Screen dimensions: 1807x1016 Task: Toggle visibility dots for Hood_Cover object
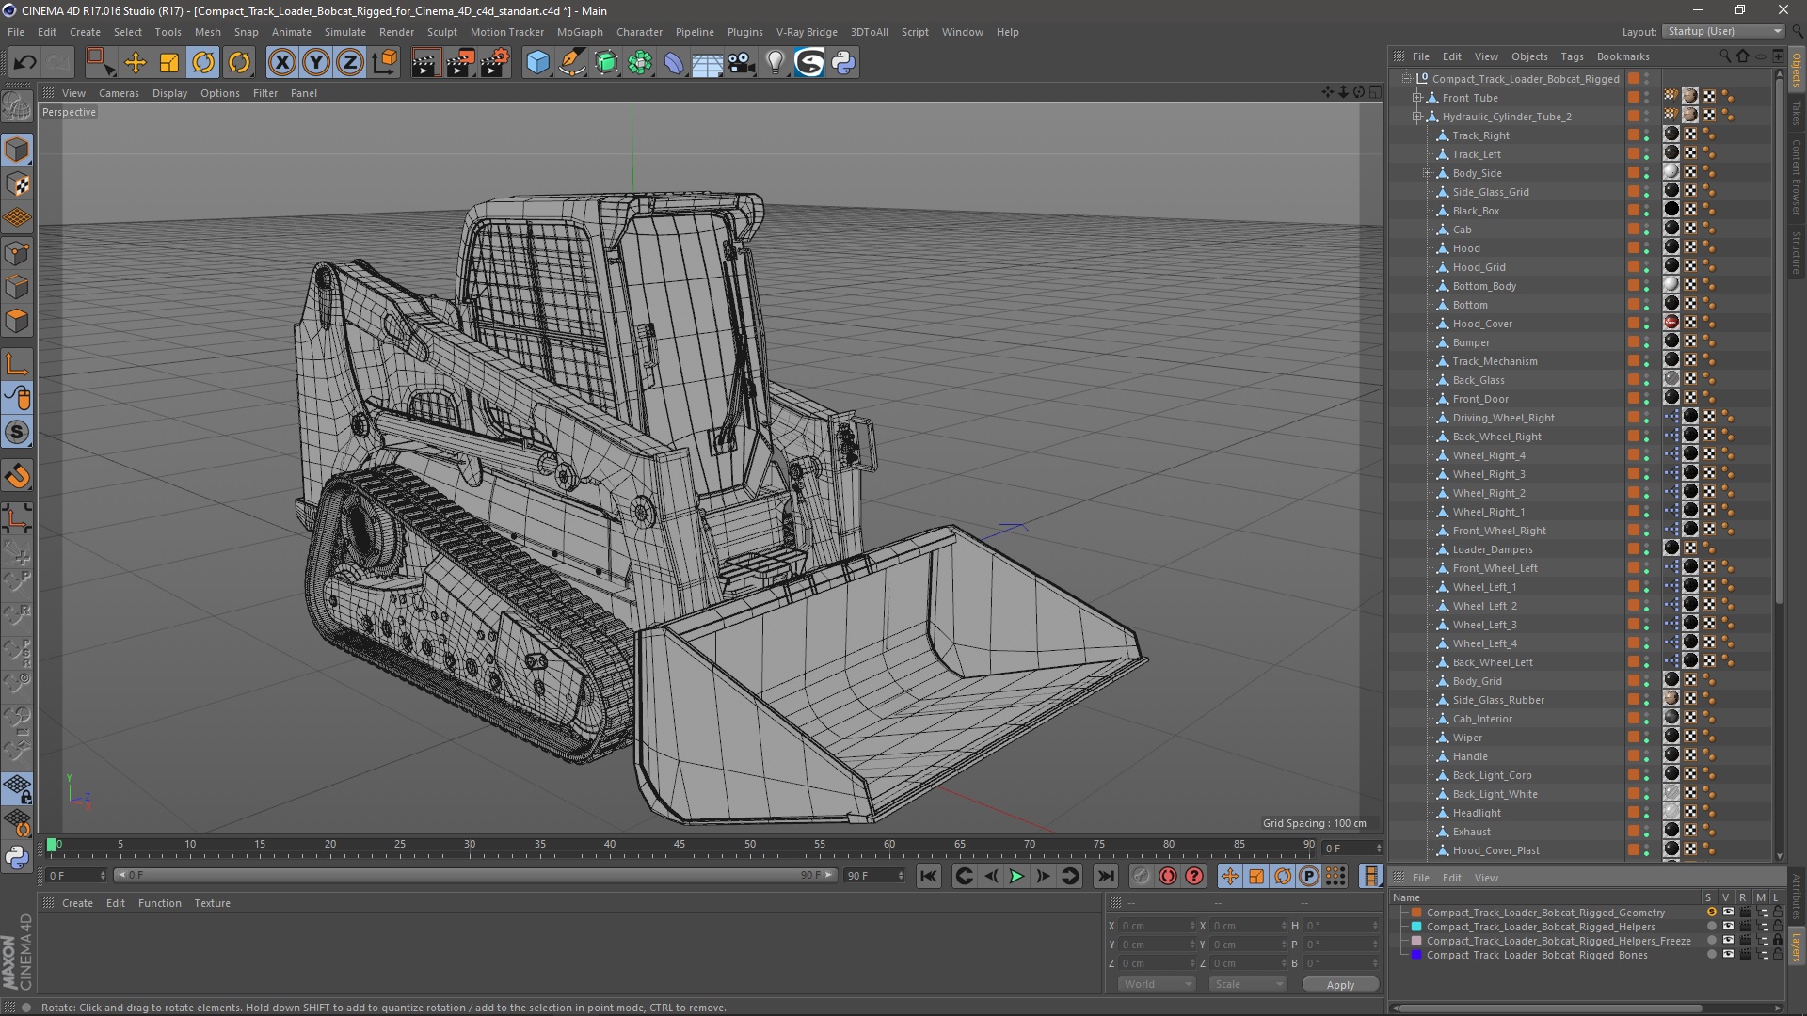[x=1646, y=324]
